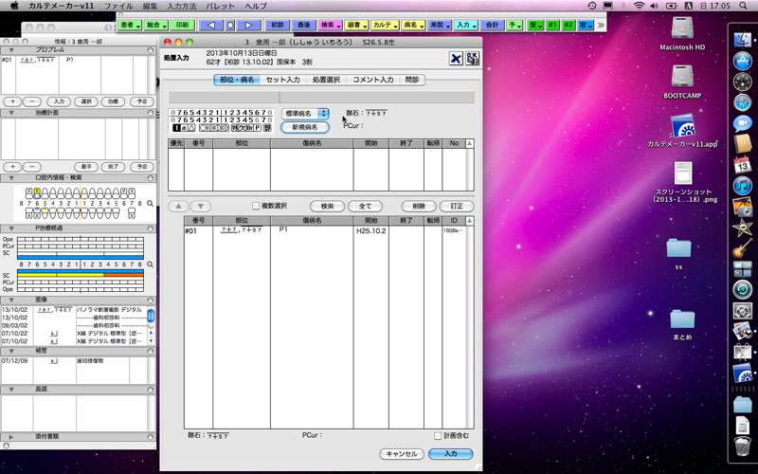
Task: Open the 患者 toolbar dropdown
Action: 132,23
